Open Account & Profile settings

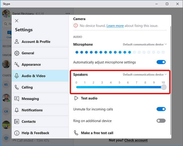pos(40,42)
